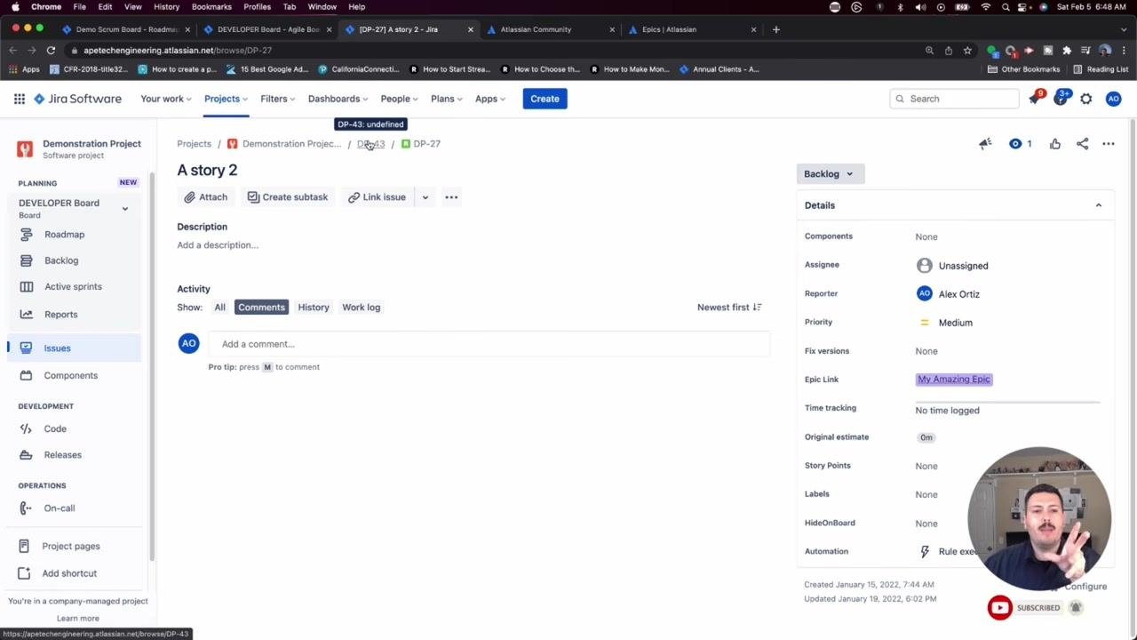Show Work log activity tab
This screenshot has width=1137, height=640.
[362, 308]
